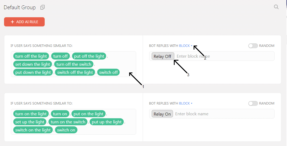Open Block dropdown in second rule
This screenshot has height=146, width=287.
(185, 103)
